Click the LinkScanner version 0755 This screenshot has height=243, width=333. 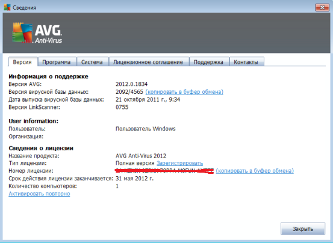coord(122,107)
